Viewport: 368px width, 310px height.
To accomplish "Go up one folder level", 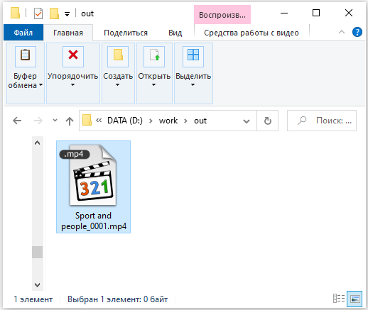I will pos(70,121).
